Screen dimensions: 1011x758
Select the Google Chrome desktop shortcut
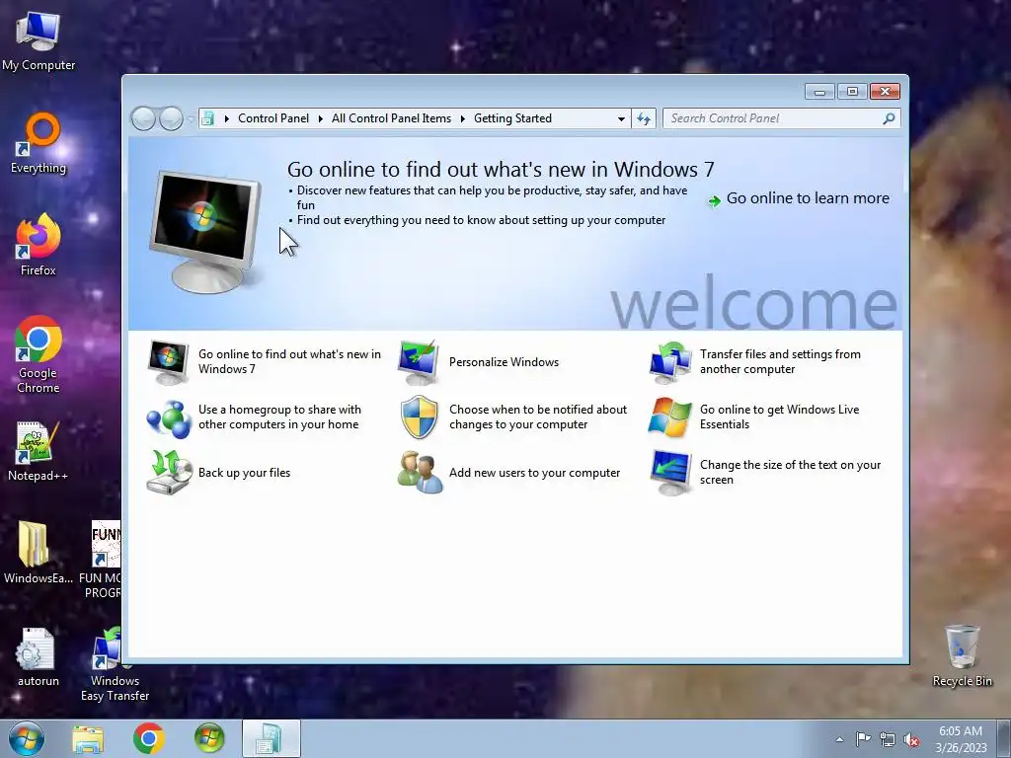pyautogui.click(x=39, y=354)
